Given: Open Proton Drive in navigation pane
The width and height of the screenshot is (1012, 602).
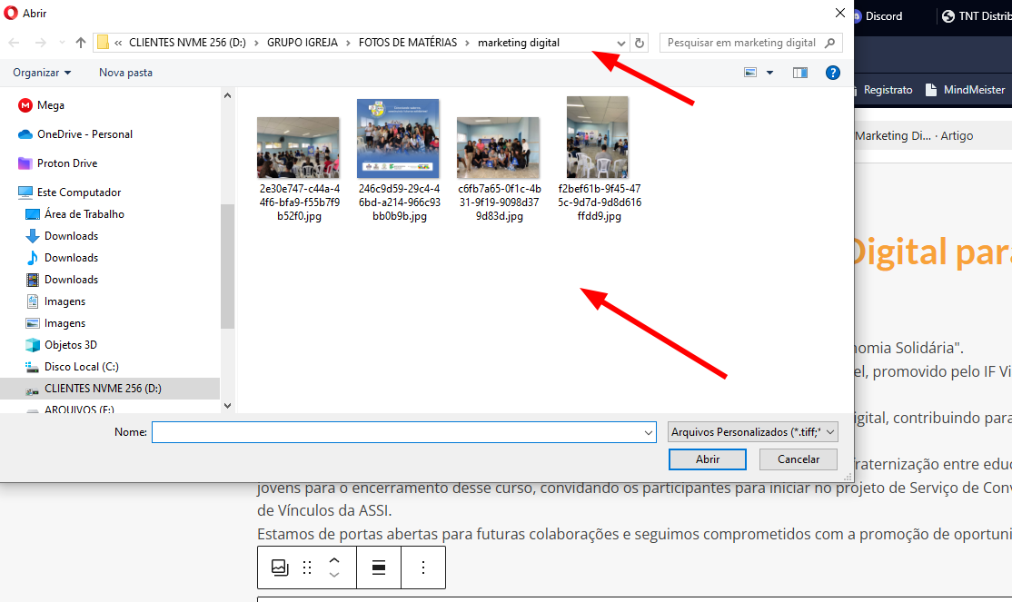Looking at the screenshot, I should click(66, 163).
